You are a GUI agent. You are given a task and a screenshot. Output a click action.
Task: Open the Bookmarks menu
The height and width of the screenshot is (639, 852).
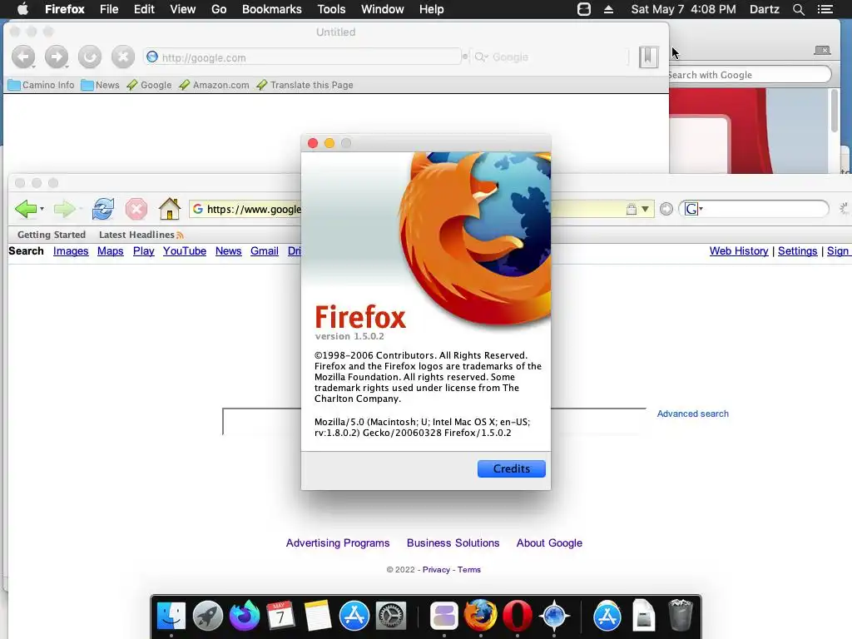(x=272, y=9)
